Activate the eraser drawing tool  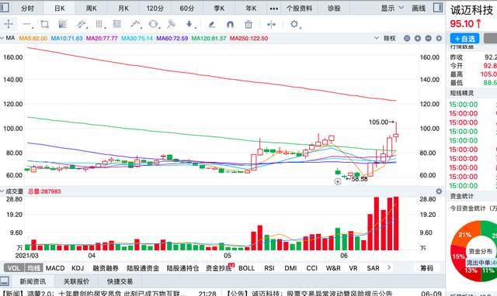point(212,24)
